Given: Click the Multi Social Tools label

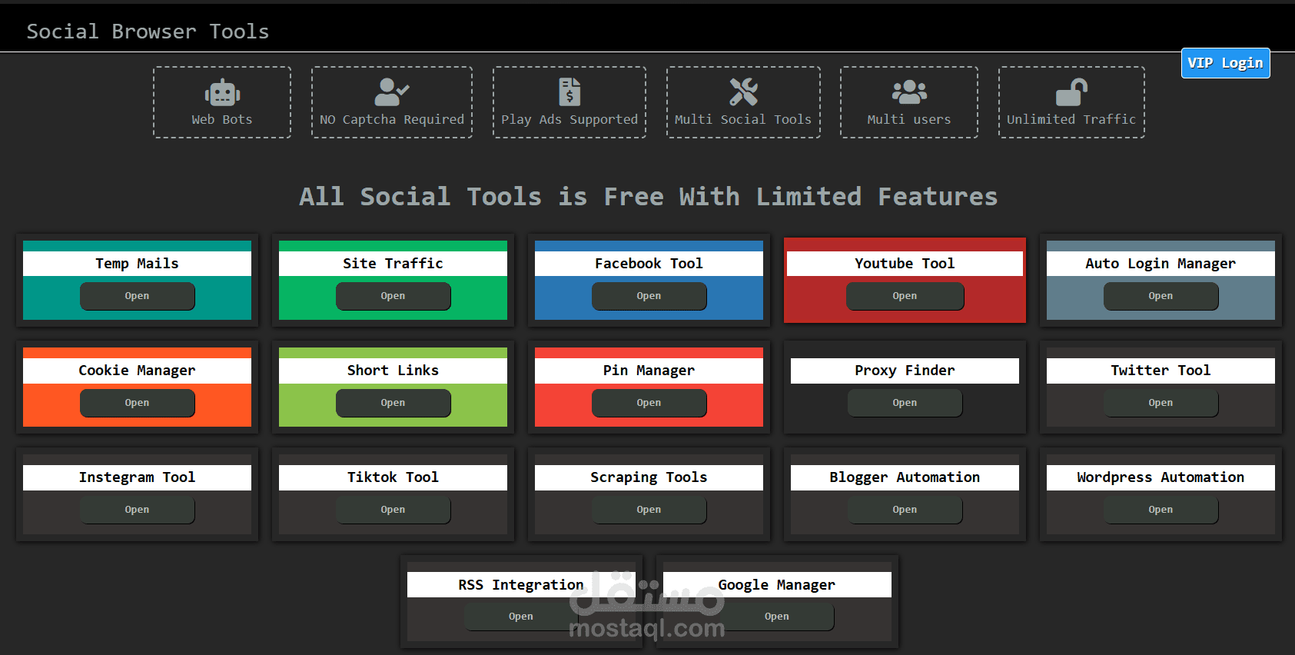Looking at the screenshot, I should pyautogui.click(x=743, y=119).
